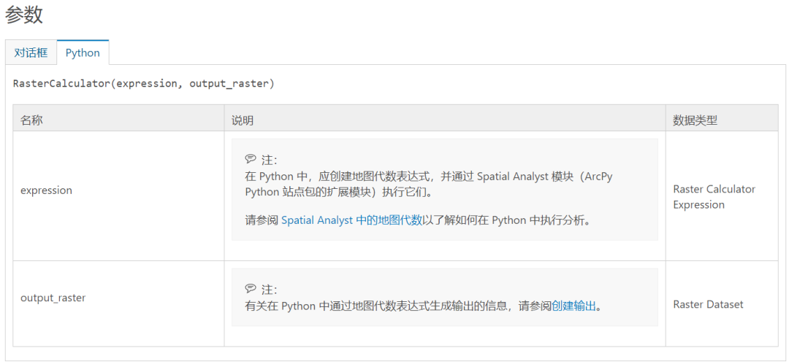789x364 pixels.
Task: Follow the 创建输出 link
Action: click(573, 306)
